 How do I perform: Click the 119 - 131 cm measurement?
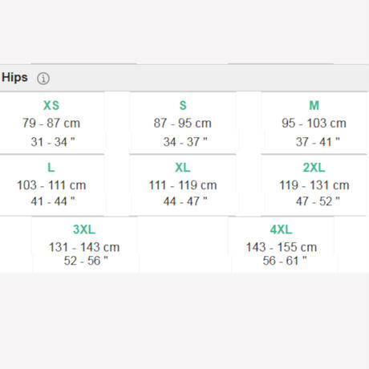(x=314, y=185)
